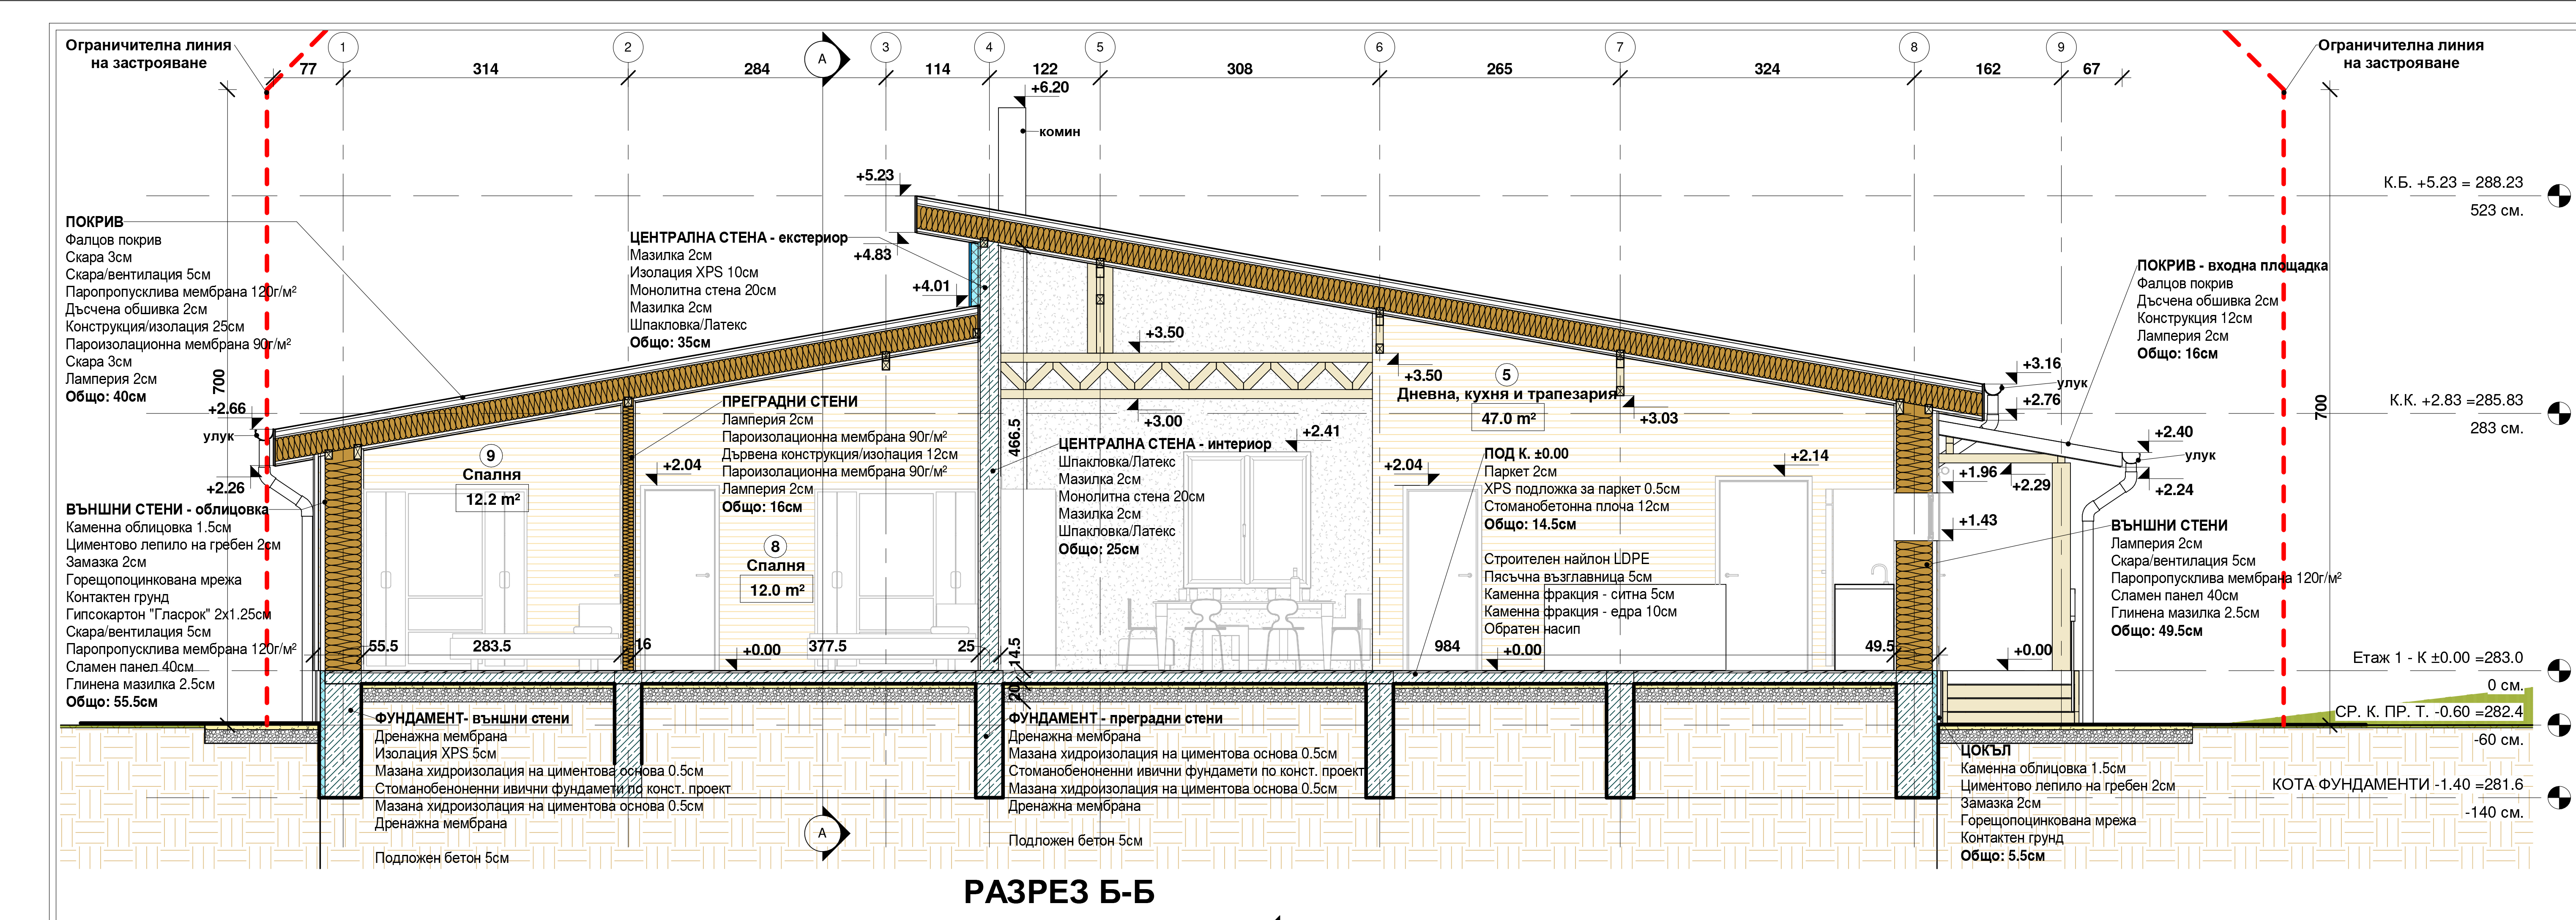This screenshot has height=920, width=2576.
Task: Click grid axis bubble number 1
Action: tap(343, 47)
